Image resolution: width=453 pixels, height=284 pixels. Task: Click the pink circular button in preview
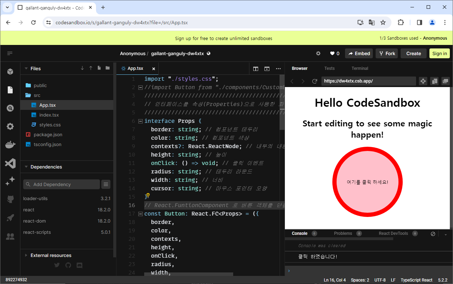tap(368, 182)
